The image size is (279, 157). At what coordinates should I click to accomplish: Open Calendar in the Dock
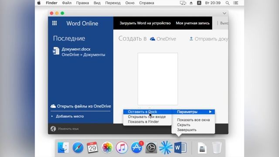(92, 147)
